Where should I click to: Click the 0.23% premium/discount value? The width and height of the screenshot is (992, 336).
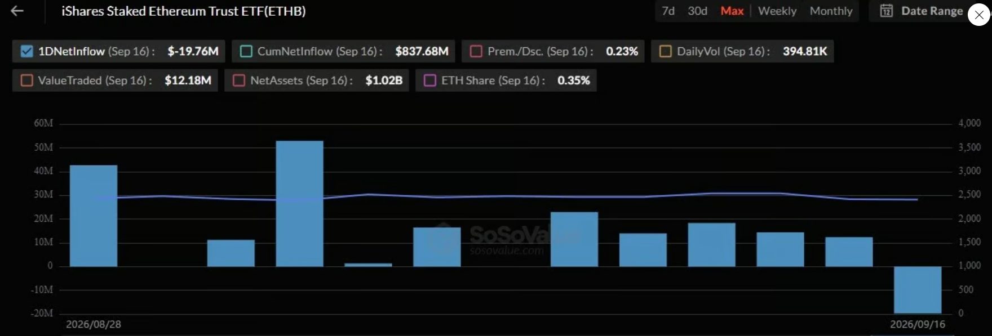tap(622, 51)
